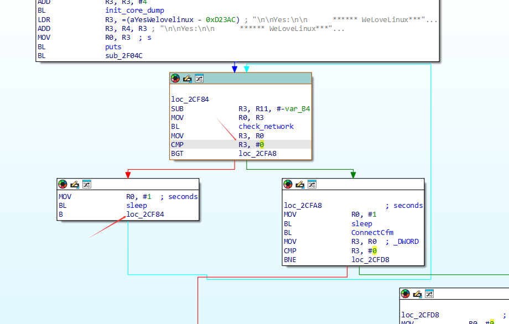The width and height of the screenshot is (509, 324).
Task: Click the ConnectCfm function reference
Action: point(372,233)
